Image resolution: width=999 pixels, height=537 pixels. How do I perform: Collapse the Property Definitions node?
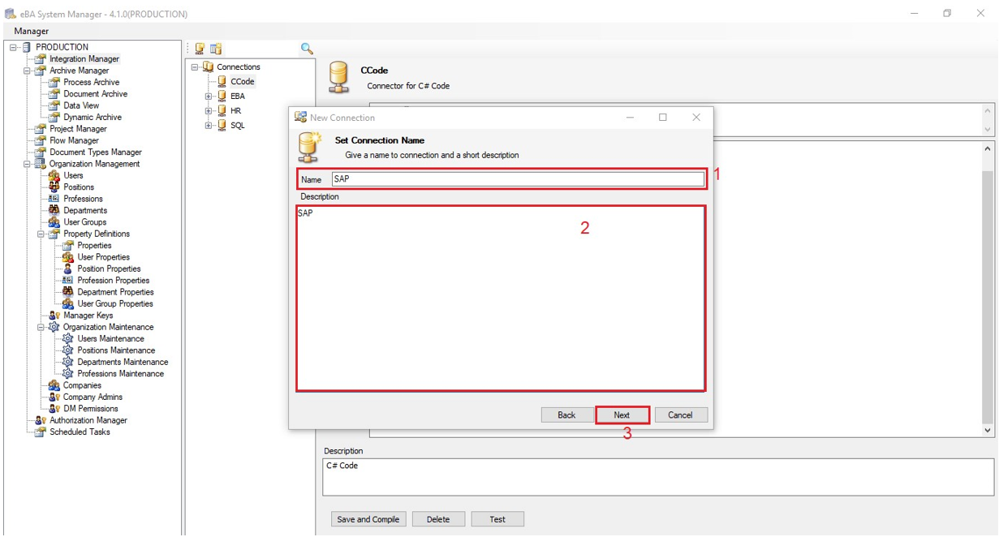(x=41, y=234)
